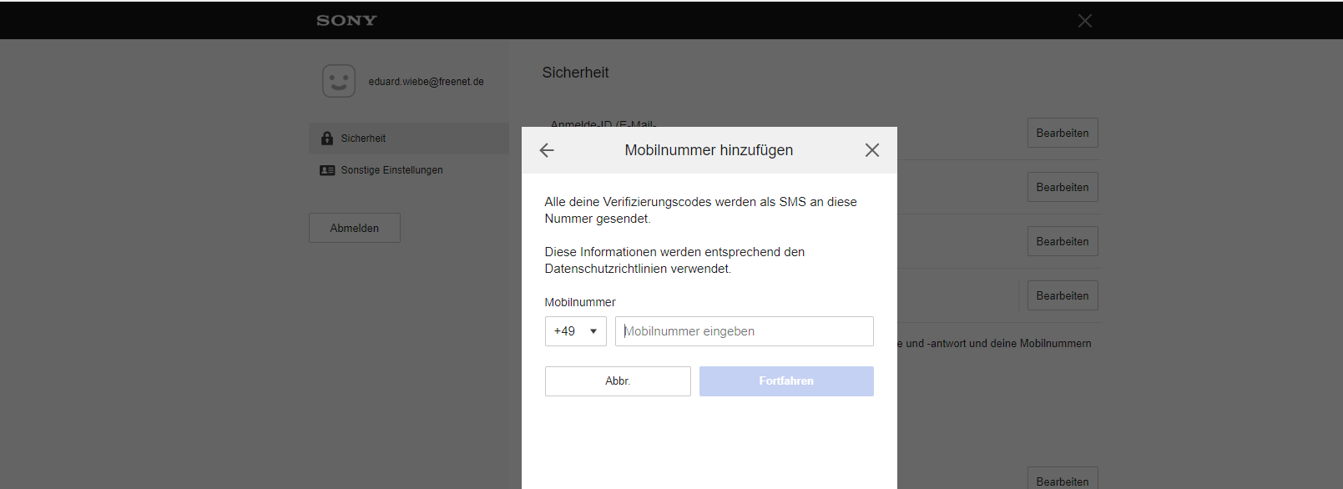This screenshot has width=1343, height=489.
Task: Click the Abmelden button
Action: (x=355, y=228)
